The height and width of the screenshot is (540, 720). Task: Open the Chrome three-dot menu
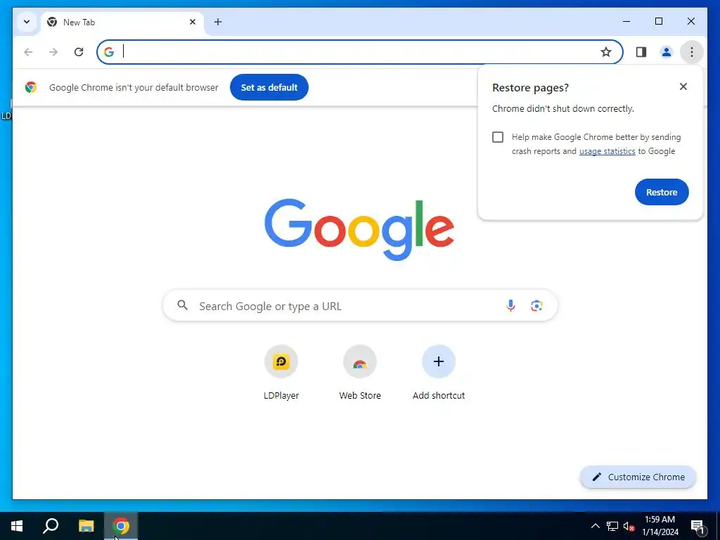pos(692,52)
